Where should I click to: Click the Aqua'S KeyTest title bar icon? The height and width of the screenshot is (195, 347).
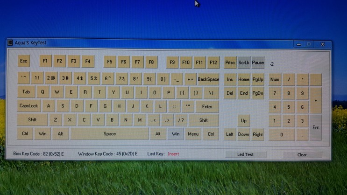[10, 42]
